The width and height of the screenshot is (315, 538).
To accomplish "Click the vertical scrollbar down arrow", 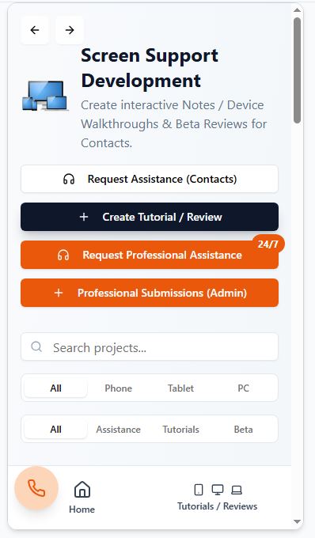I will click(297, 522).
